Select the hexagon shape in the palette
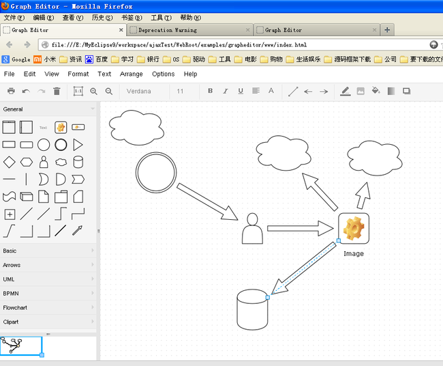This screenshot has width=443, height=366. point(27,163)
